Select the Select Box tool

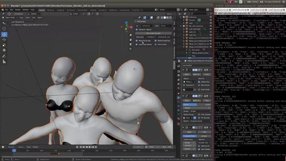pyautogui.click(x=4, y=23)
